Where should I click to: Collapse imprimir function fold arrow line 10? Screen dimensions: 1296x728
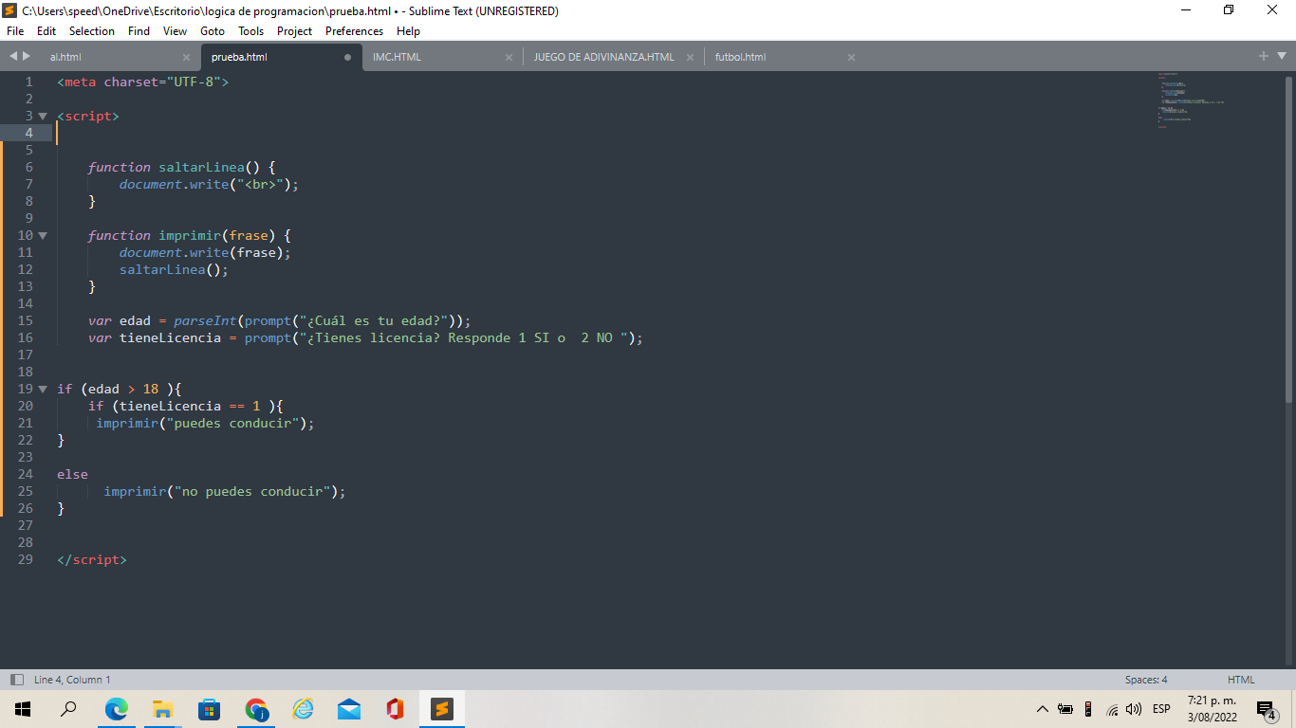(x=43, y=235)
